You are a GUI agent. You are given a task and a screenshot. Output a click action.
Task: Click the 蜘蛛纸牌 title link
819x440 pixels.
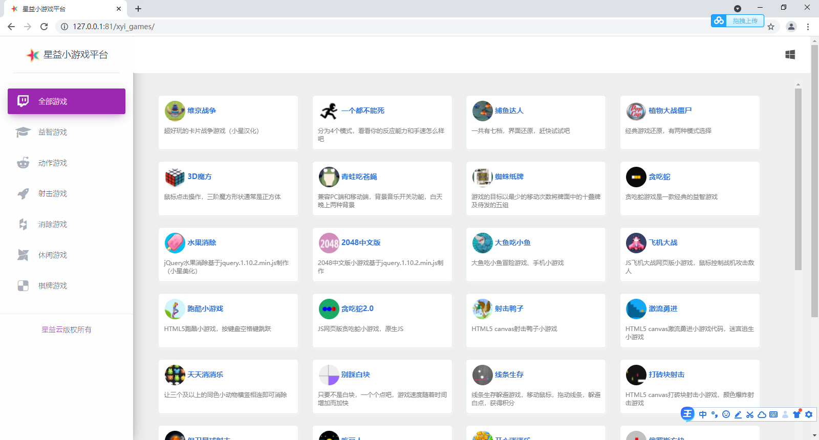tap(509, 177)
